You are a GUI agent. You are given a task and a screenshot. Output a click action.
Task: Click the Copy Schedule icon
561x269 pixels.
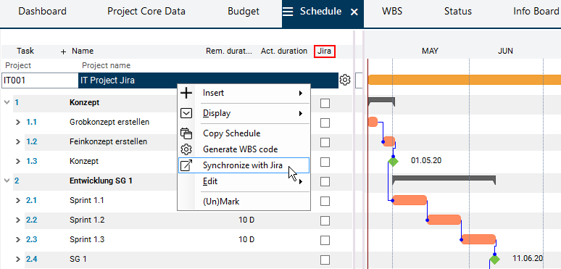186,133
